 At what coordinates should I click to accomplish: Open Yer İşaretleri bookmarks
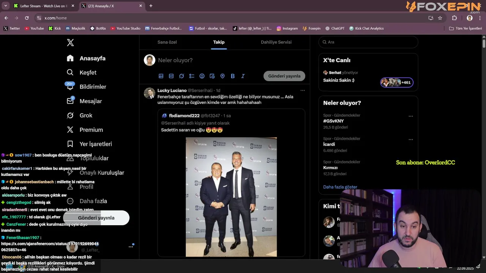[89, 144]
